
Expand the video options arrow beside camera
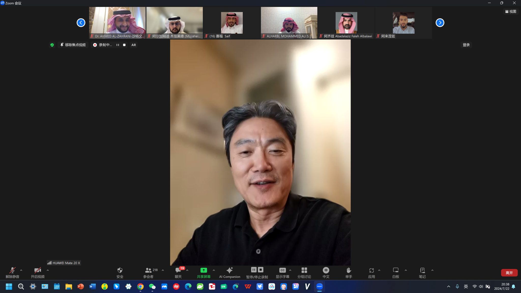pyautogui.click(x=48, y=270)
